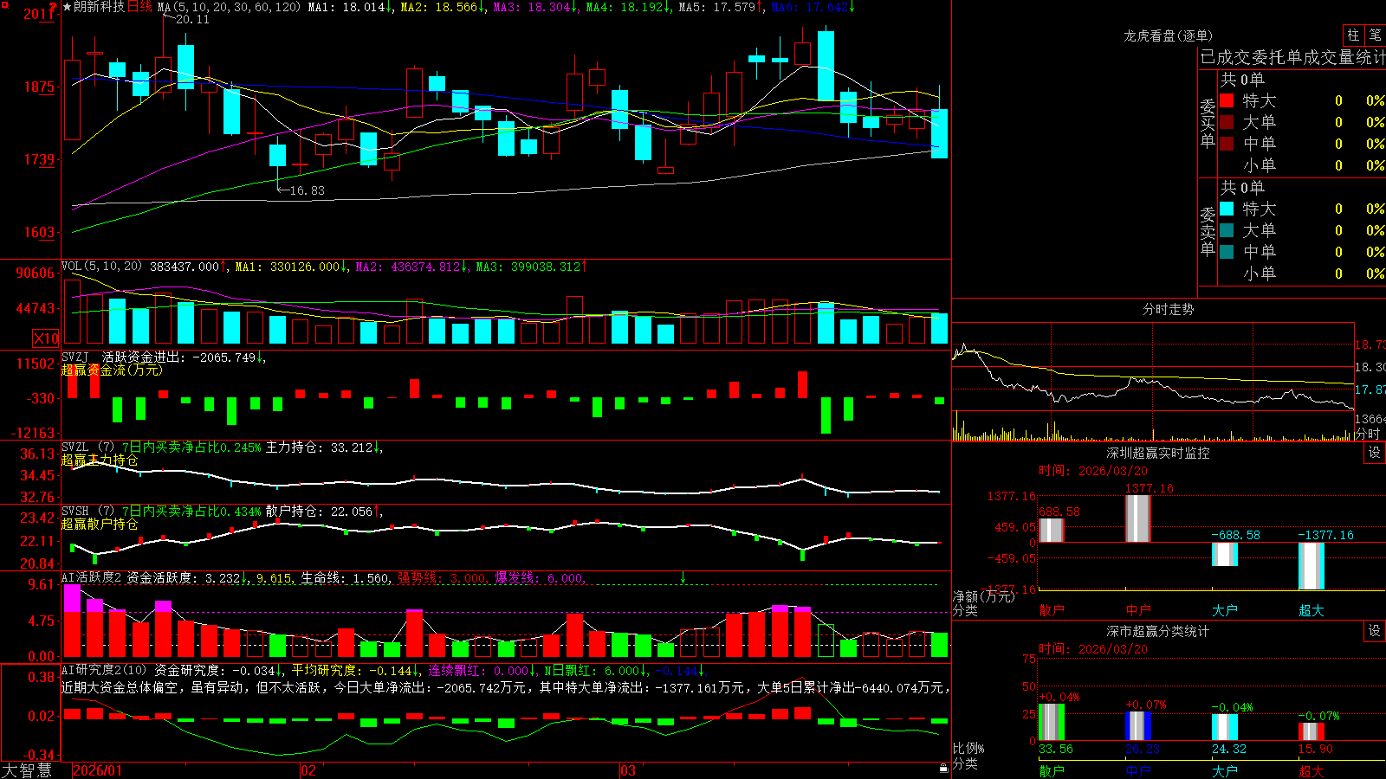Open 设 settings for 深市超赢分类统计

[x=1375, y=631]
